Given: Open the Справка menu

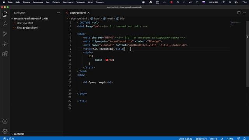Looking at the screenshot, I should 100,2.
